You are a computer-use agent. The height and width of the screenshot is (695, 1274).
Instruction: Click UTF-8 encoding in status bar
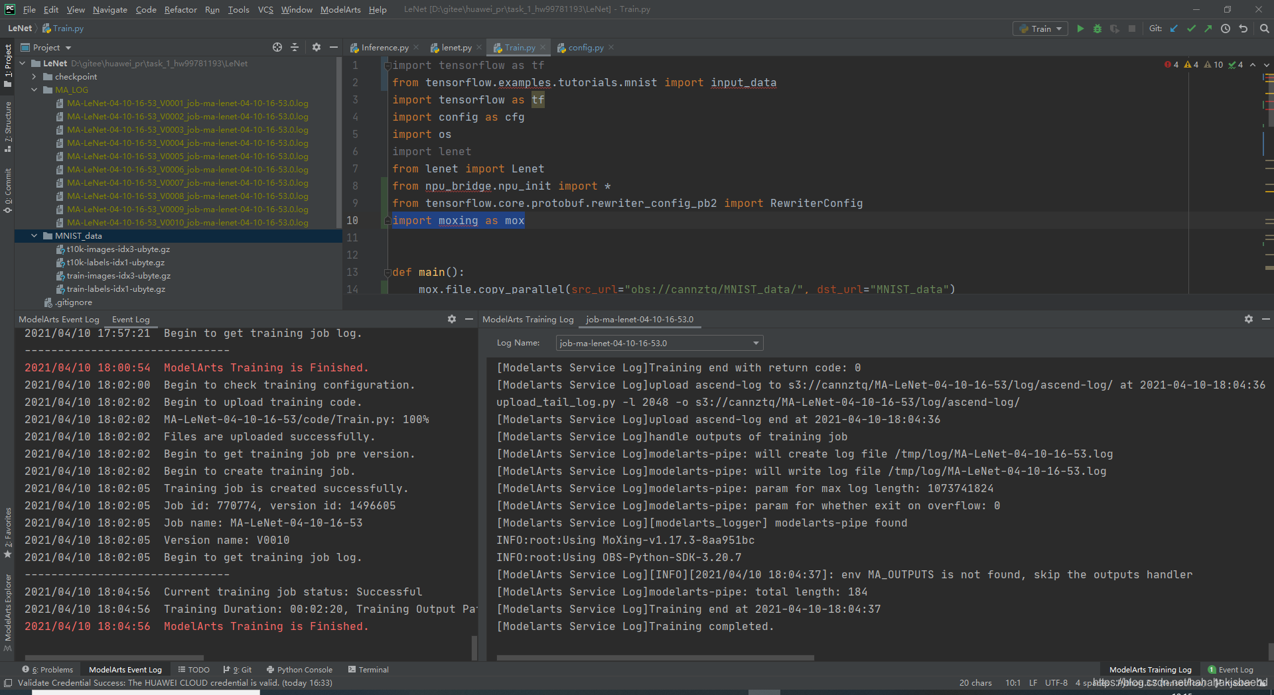(1056, 683)
